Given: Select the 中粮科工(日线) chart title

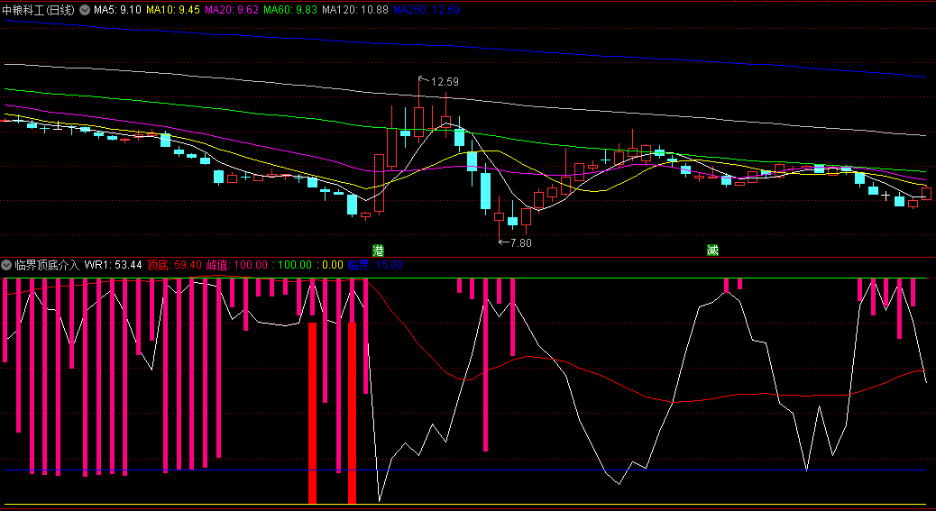Looking at the screenshot, I should click(39, 10).
